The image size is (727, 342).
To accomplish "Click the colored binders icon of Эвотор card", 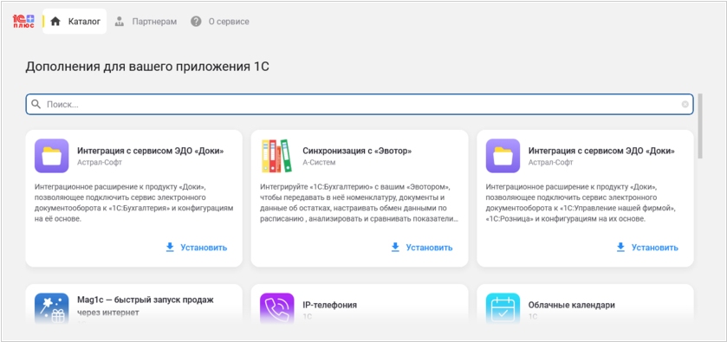I will click(x=276, y=156).
